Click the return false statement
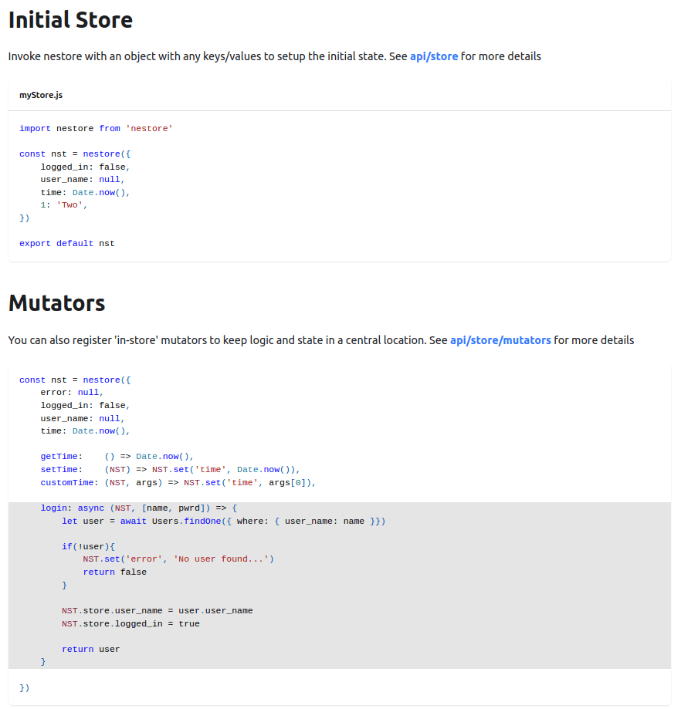Screen dimensions: 681x709 114,572
